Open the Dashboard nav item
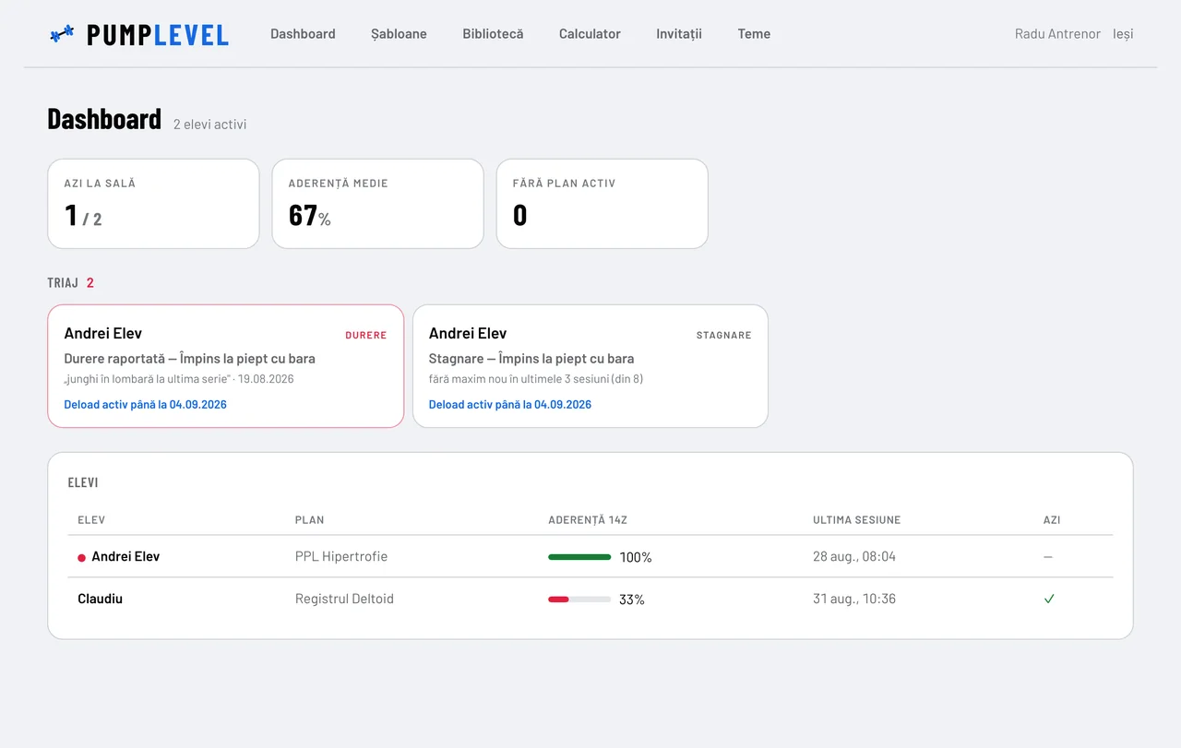1181x748 pixels. (x=303, y=34)
